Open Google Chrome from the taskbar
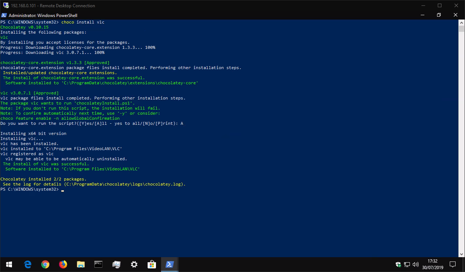 45,264
